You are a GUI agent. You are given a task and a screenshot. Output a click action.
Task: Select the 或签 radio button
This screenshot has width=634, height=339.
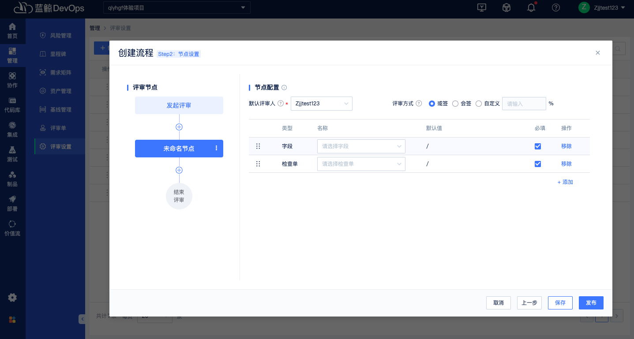432,104
